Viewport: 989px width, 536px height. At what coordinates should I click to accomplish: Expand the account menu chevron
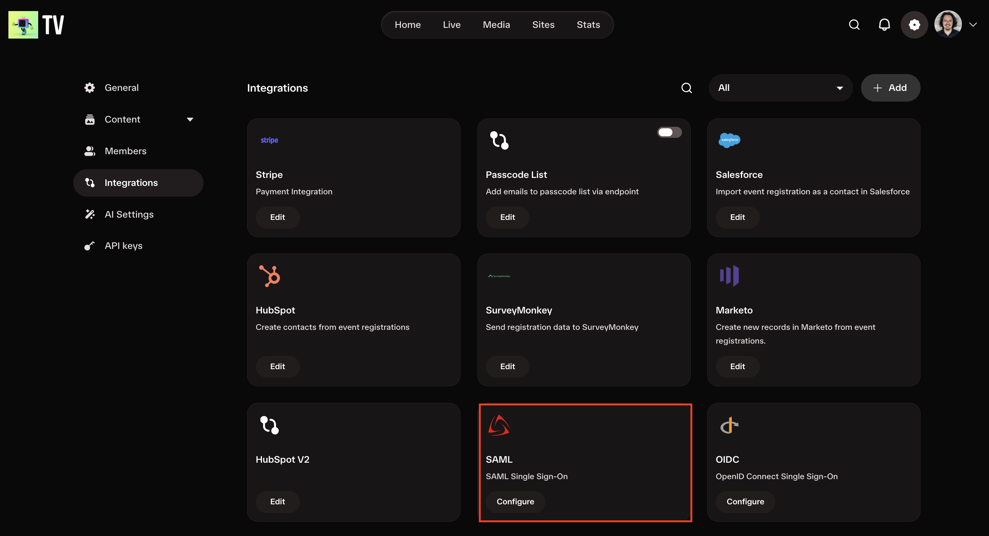tap(973, 24)
